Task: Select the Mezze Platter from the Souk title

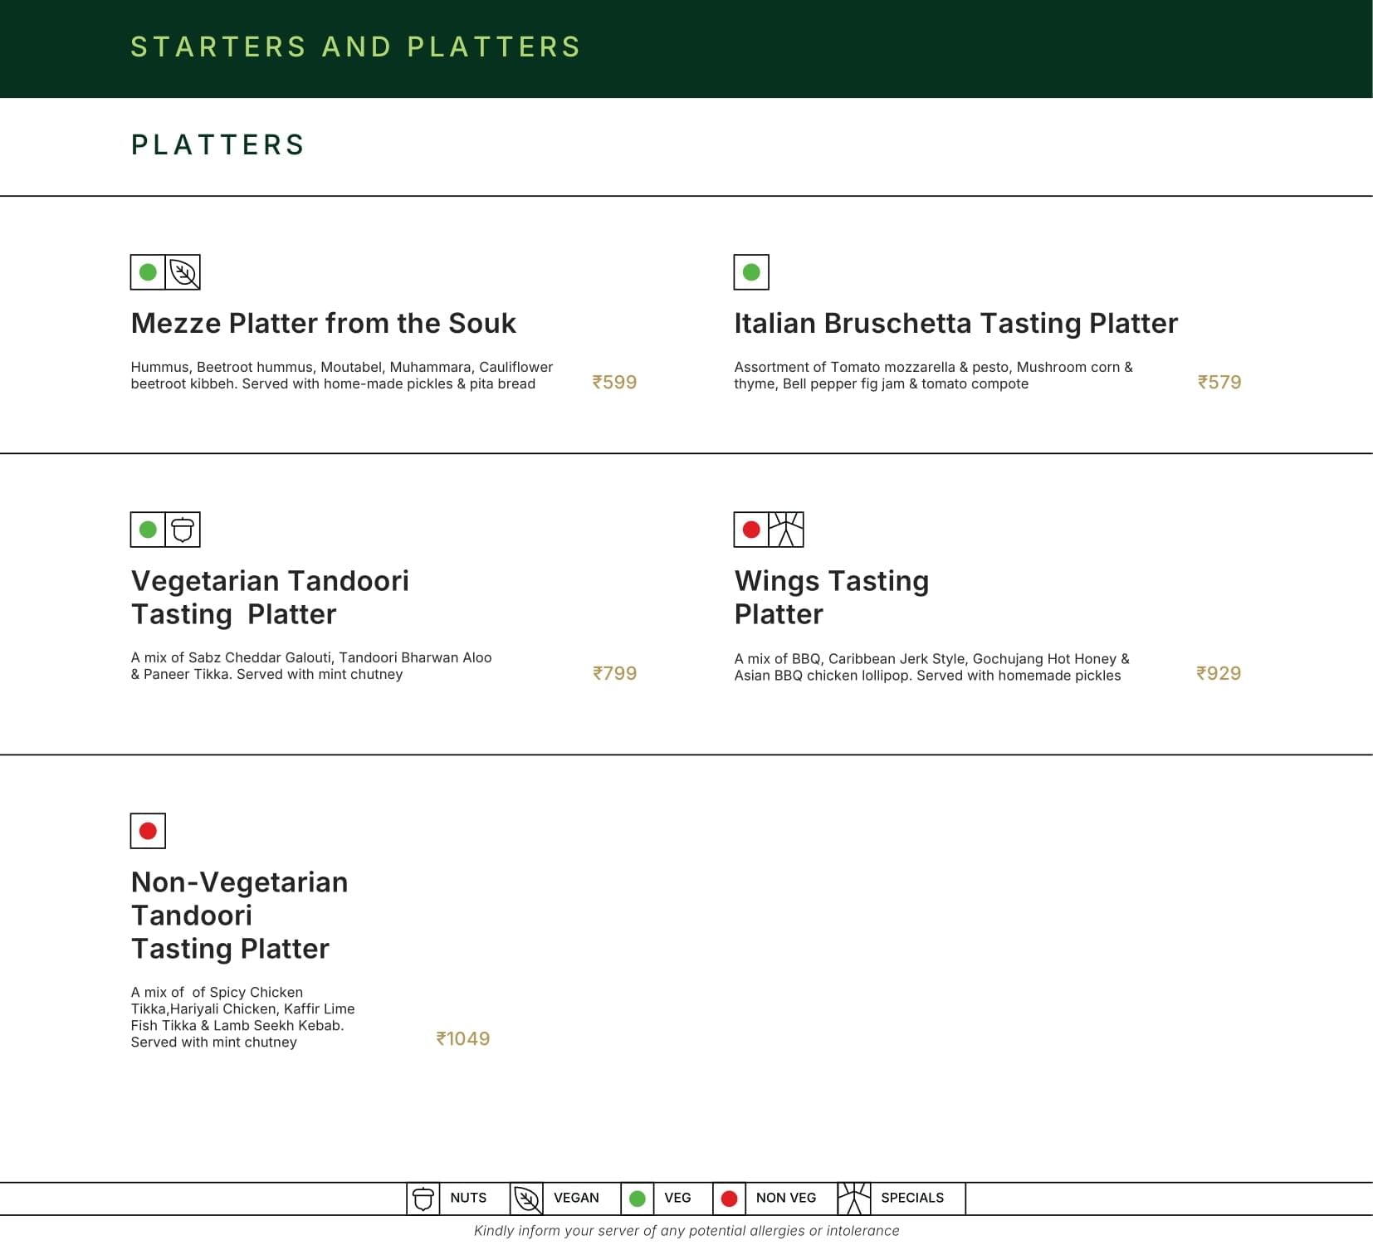Action: pyautogui.click(x=323, y=323)
